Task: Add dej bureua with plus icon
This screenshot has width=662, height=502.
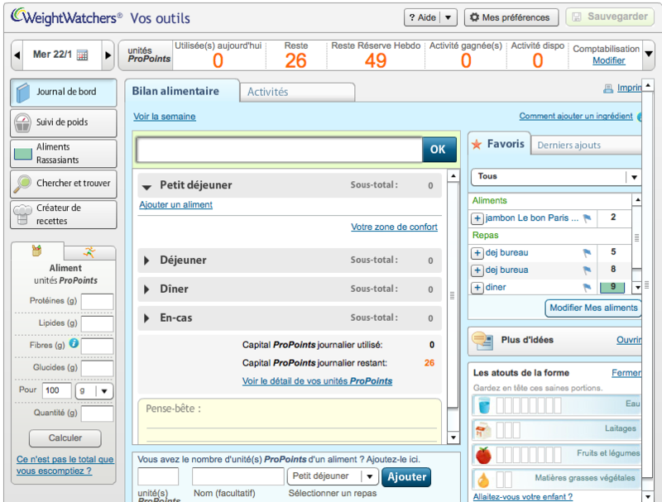Action: coord(477,270)
